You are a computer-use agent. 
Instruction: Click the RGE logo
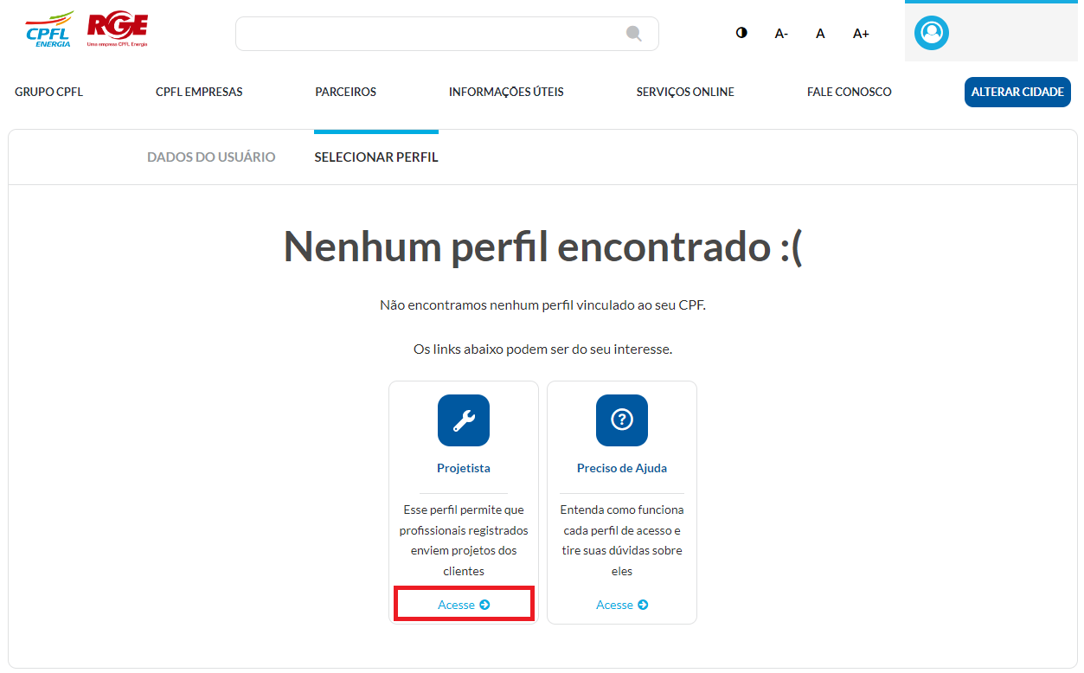pyautogui.click(x=118, y=30)
